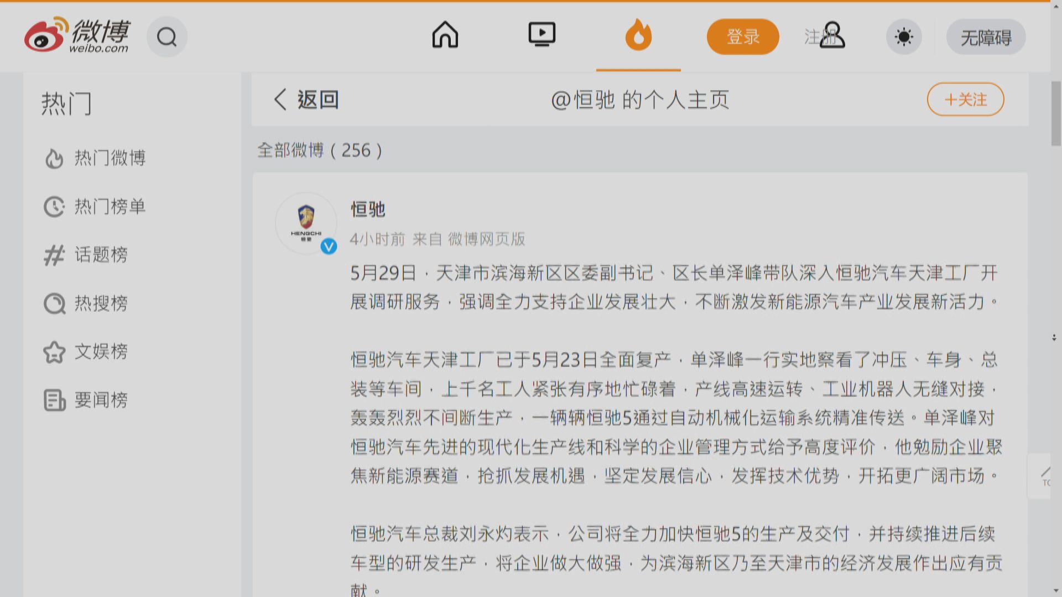Open the search magnifier icon

click(166, 36)
